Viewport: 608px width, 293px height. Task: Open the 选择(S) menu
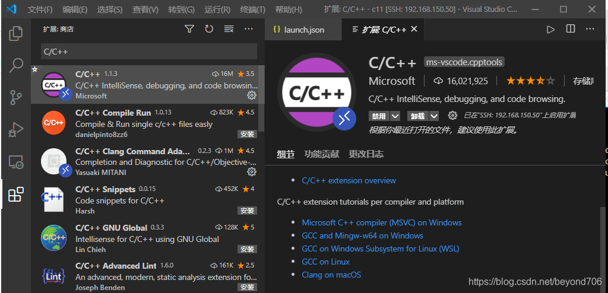pyautogui.click(x=110, y=9)
